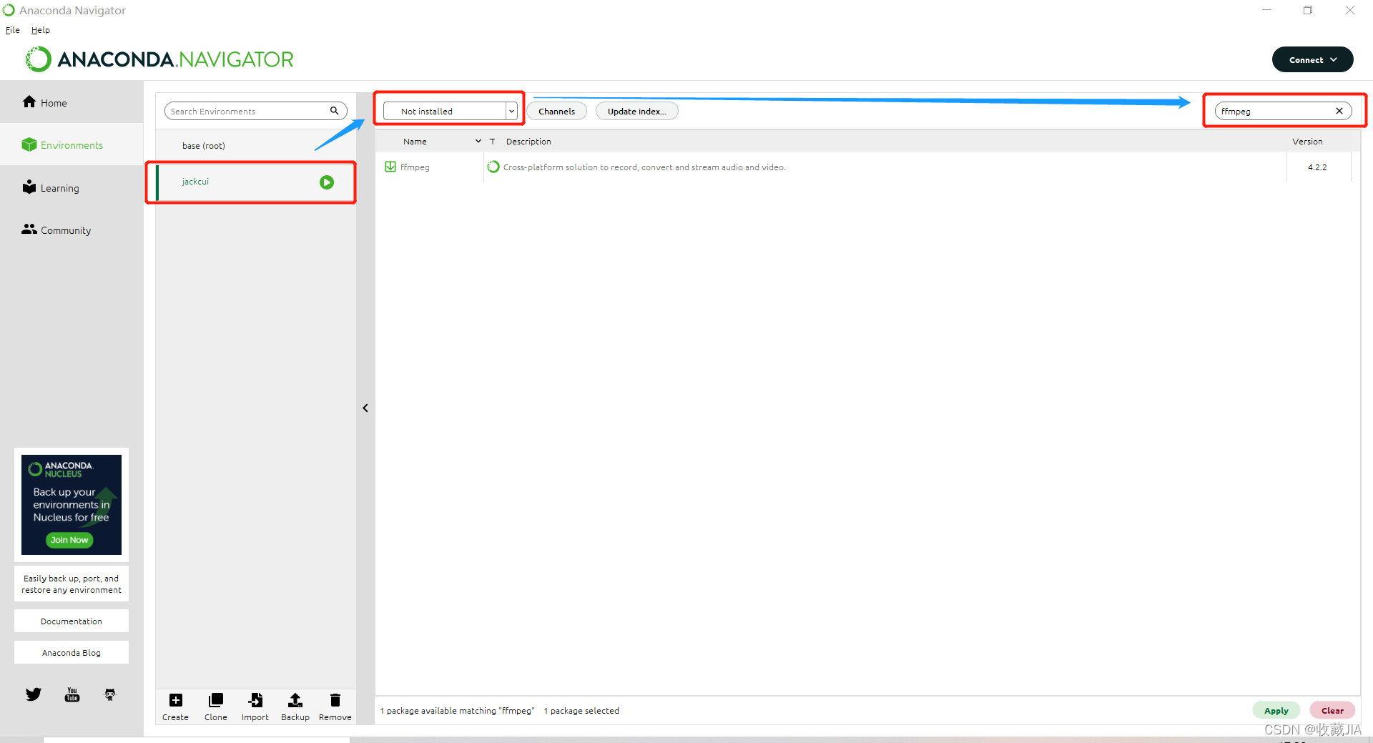This screenshot has width=1373, height=743.
Task: Open Anaconda Twitter page
Action: pos(34,694)
